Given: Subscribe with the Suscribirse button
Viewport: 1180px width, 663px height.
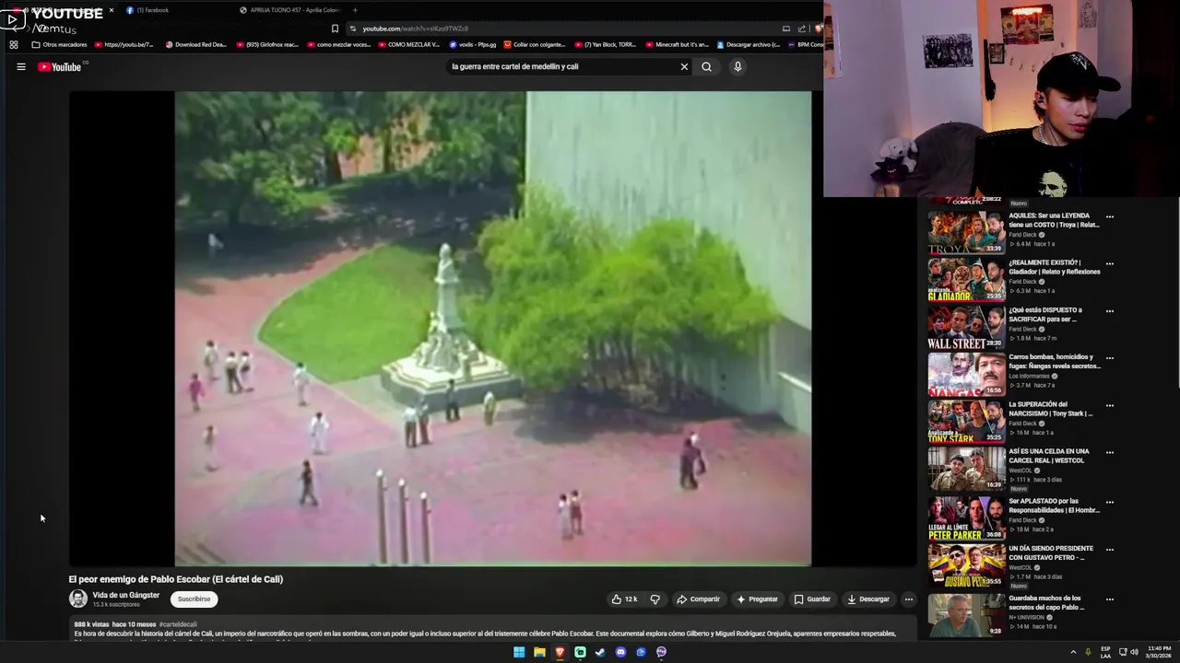Looking at the screenshot, I should (x=194, y=599).
